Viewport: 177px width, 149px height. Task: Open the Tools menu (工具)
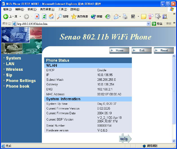[x=62, y=9]
